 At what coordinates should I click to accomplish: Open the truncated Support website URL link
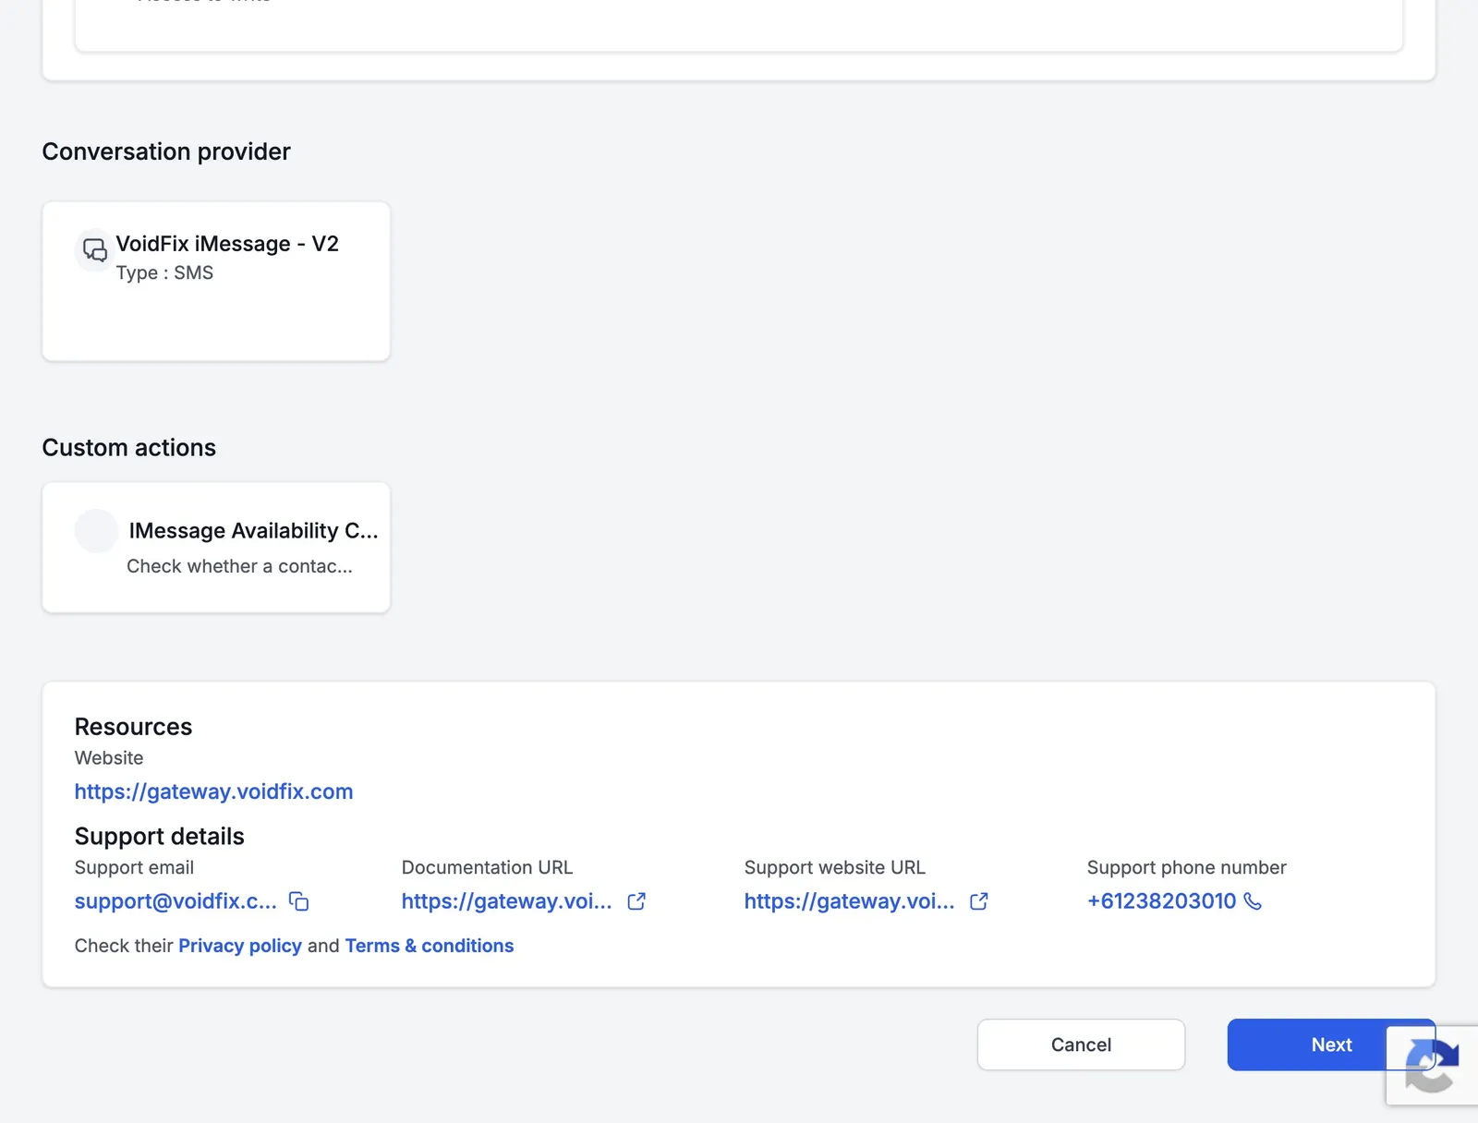850,901
